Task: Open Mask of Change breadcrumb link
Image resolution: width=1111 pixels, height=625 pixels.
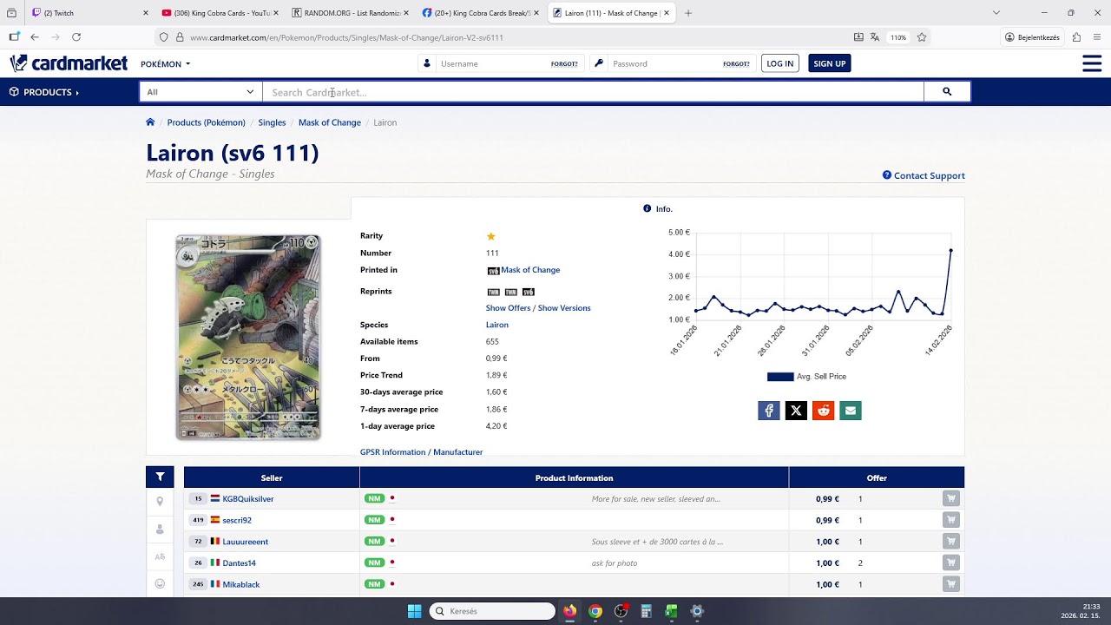Action: pyautogui.click(x=330, y=122)
